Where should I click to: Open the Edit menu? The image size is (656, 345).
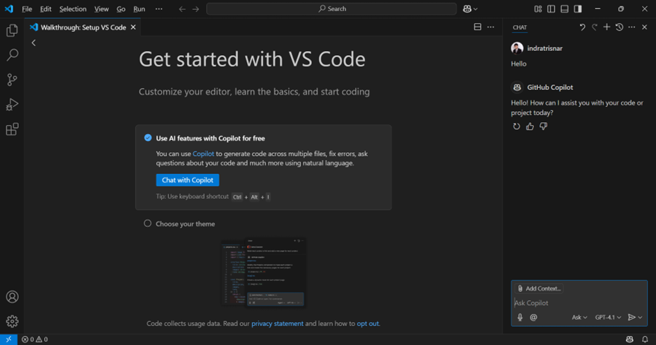click(45, 9)
